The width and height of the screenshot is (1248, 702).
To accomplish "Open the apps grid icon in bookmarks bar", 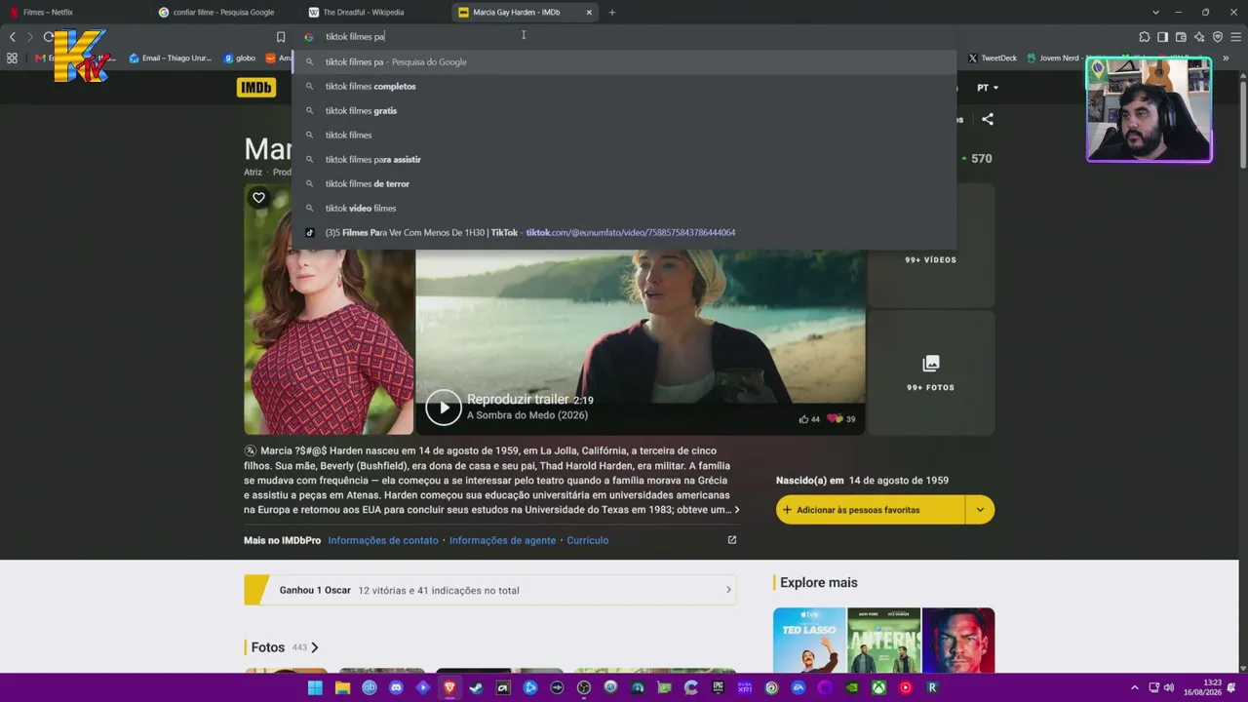I will pyautogui.click(x=12, y=58).
